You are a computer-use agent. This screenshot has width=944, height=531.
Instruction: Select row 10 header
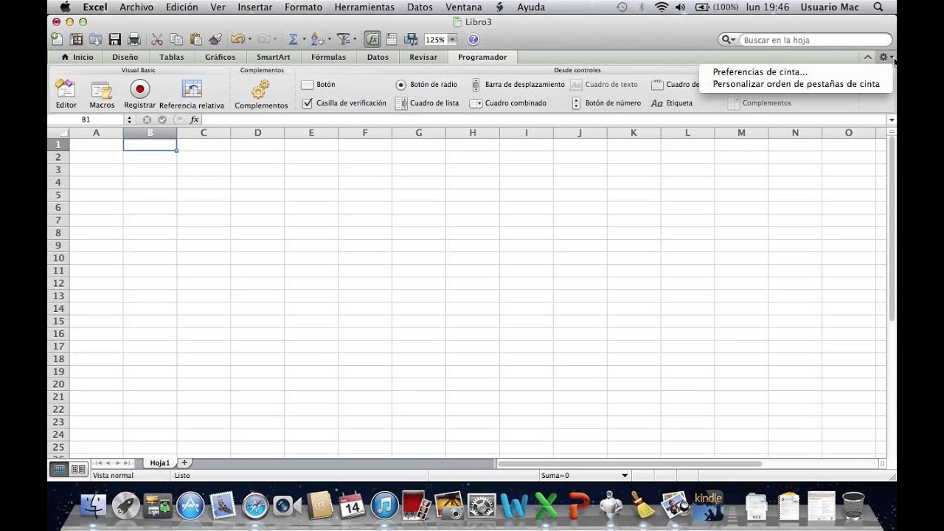tap(58, 258)
